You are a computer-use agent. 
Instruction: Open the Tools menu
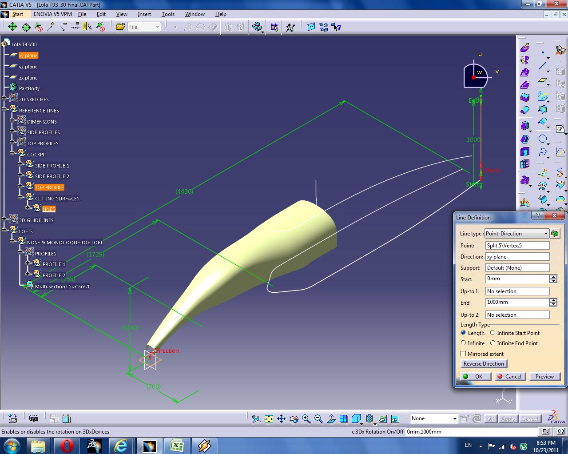168,14
